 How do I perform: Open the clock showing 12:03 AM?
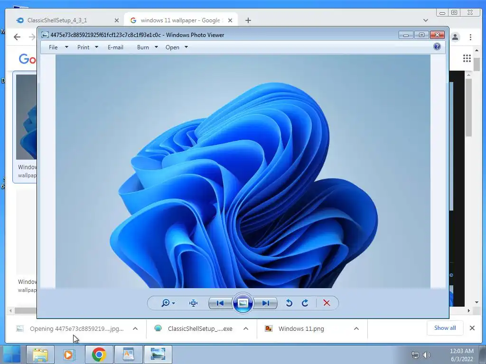tap(461, 355)
